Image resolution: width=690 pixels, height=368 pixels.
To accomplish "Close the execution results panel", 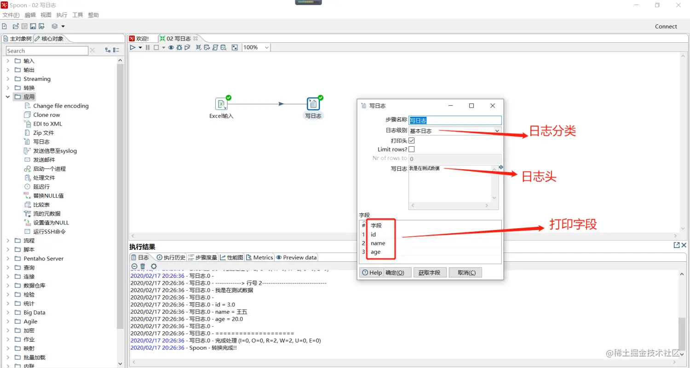I will pos(684,246).
